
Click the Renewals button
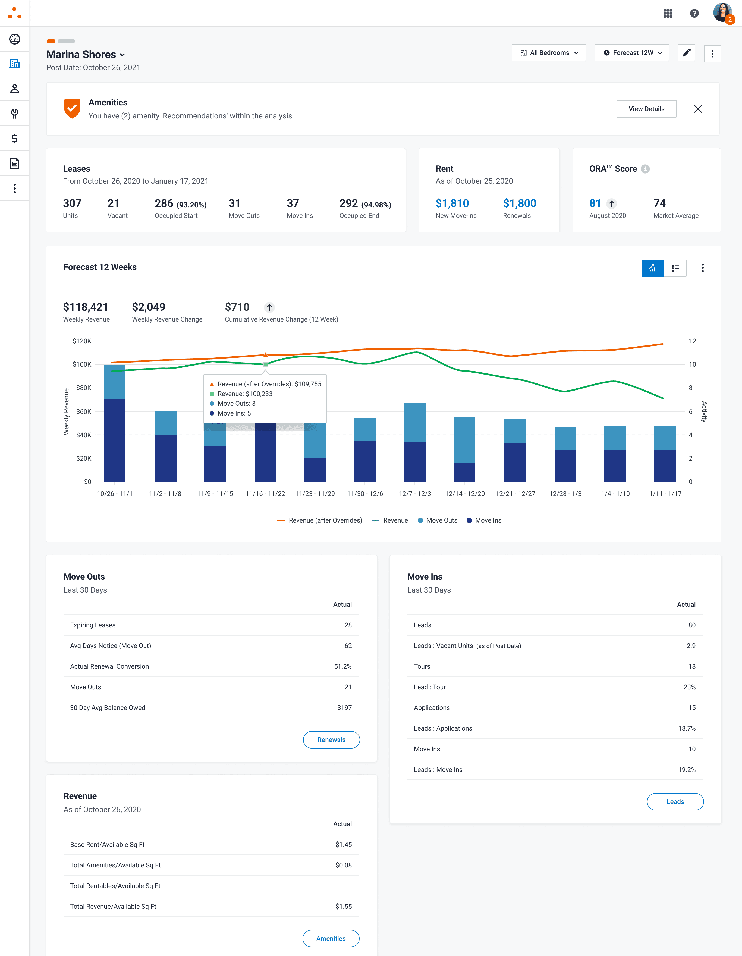click(x=331, y=740)
